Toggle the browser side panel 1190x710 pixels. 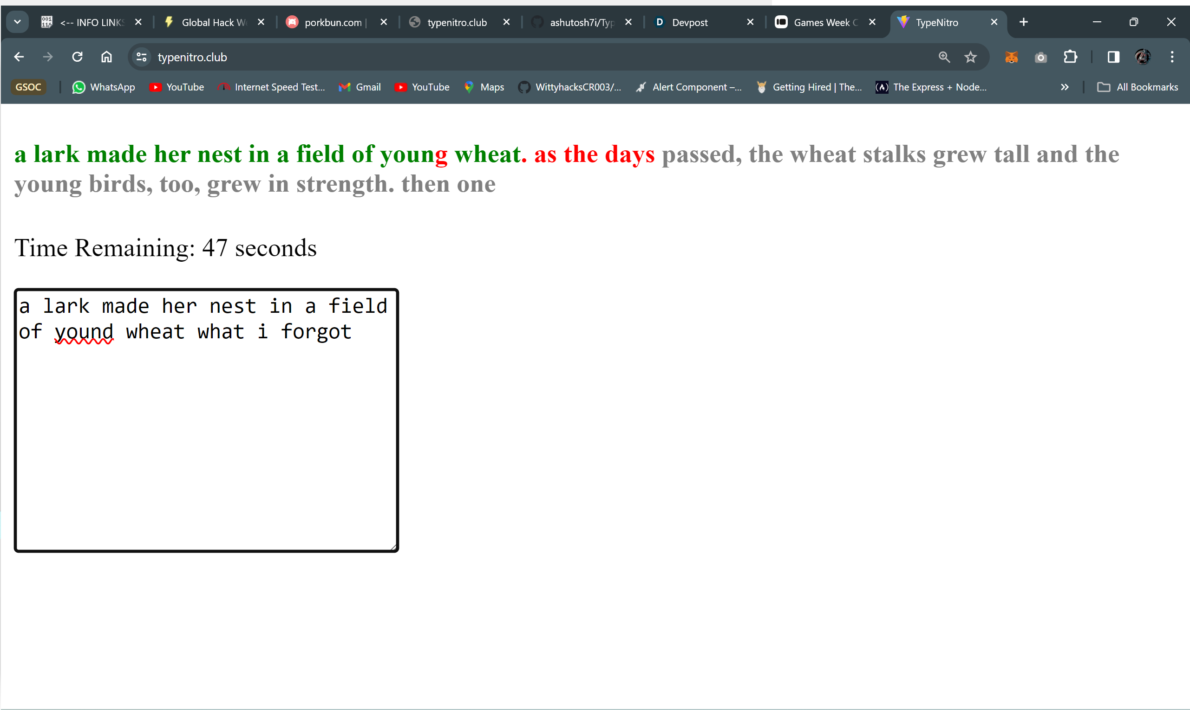[x=1113, y=57]
